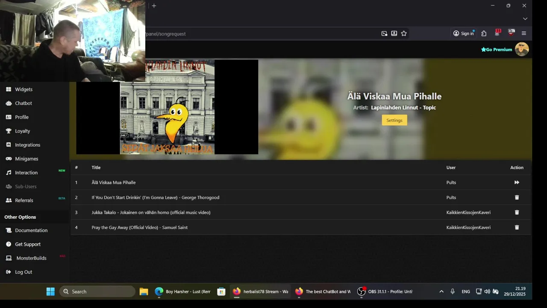Skip the current song using fast-forward icon
This screenshot has height=308, width=547.
click(517, 182)
